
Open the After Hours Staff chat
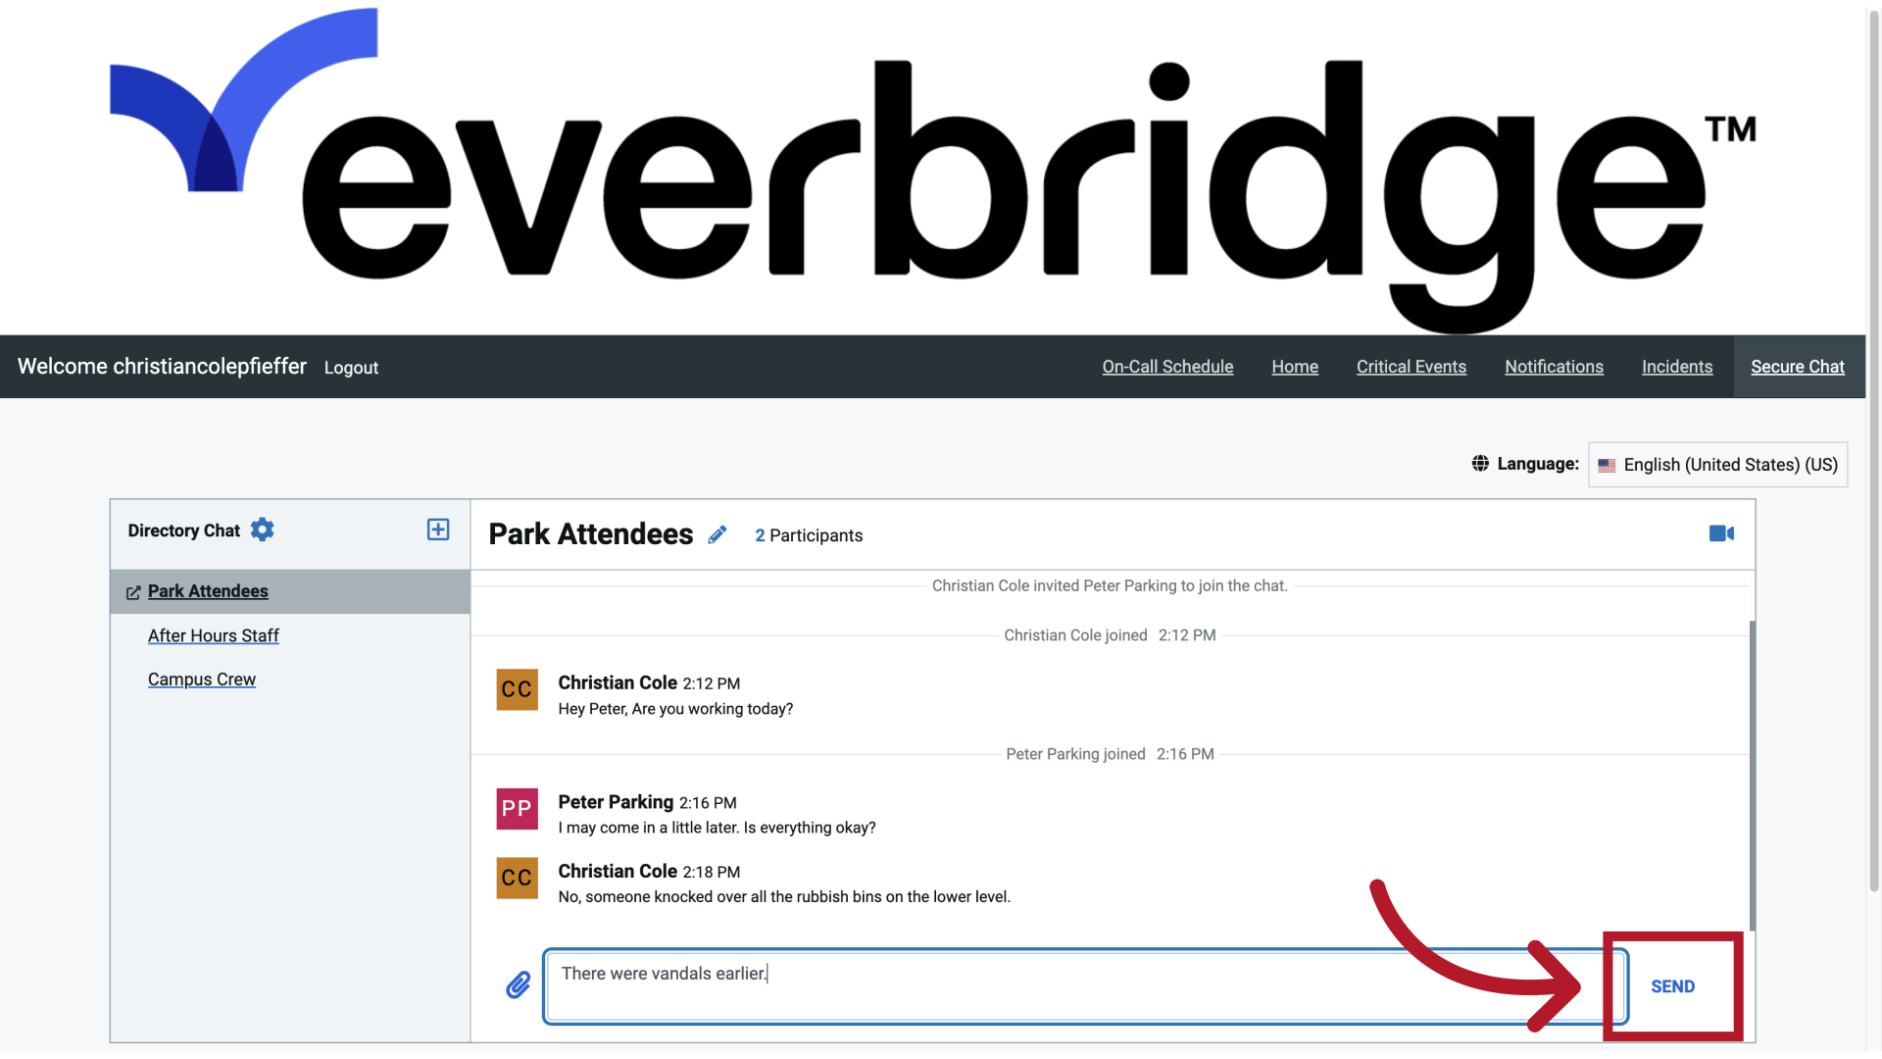[x=213, y=635]
